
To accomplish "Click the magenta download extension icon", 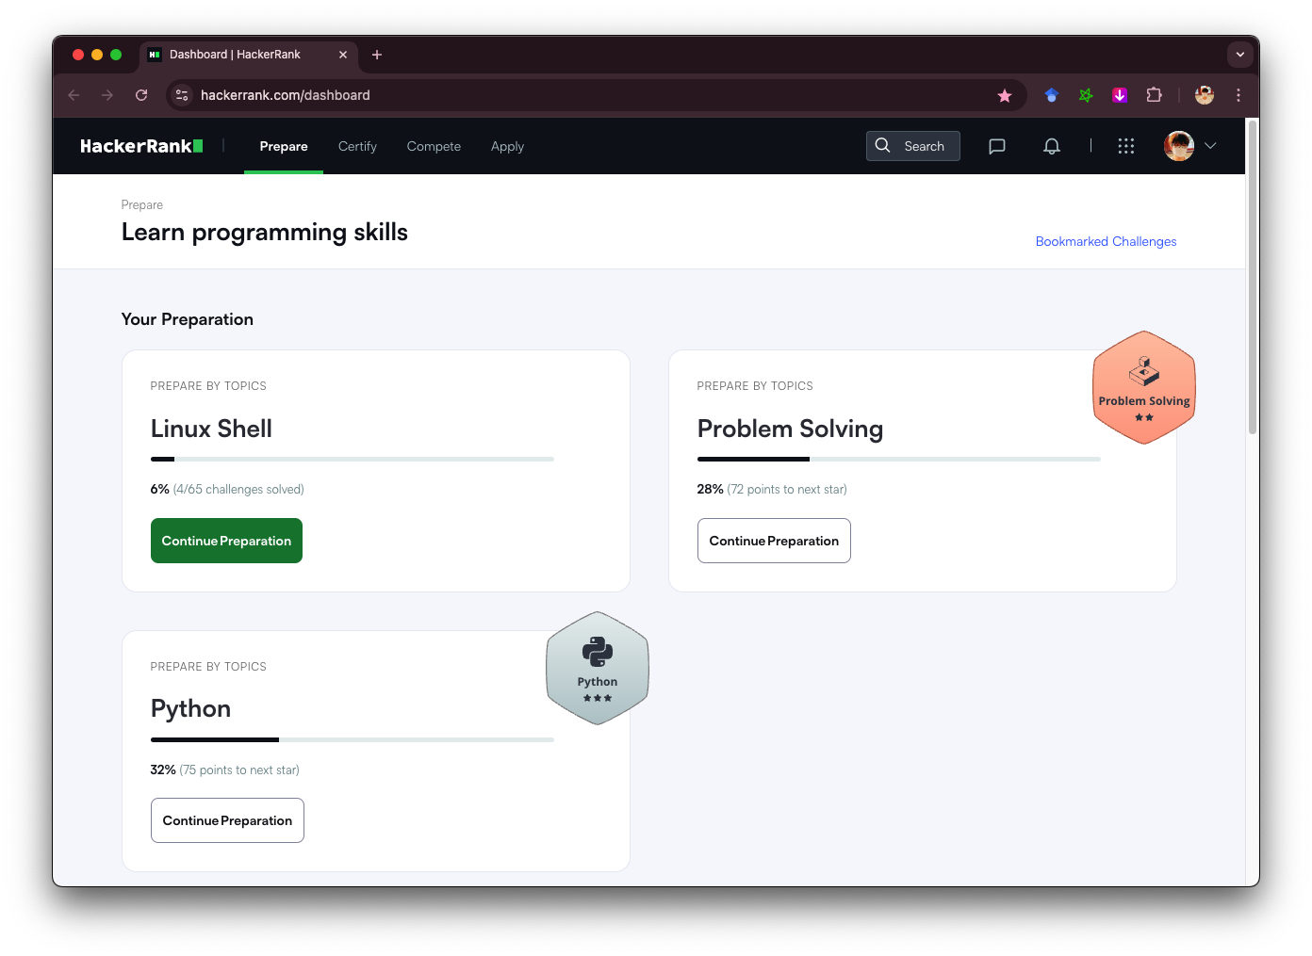I will point(1120,95).
